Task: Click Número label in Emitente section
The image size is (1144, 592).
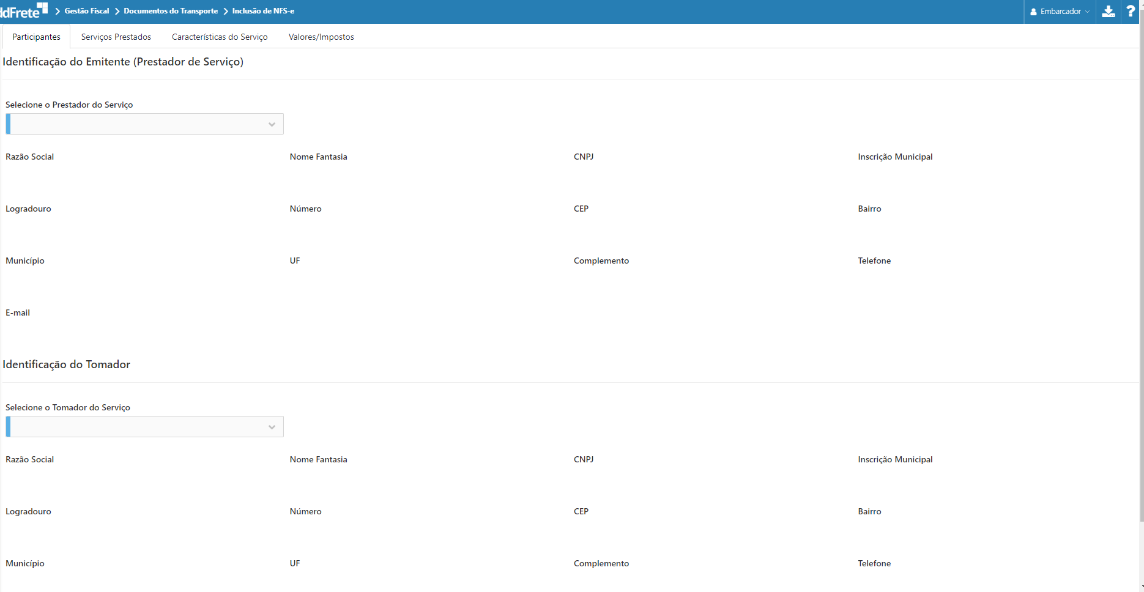Action: (306, 209)
